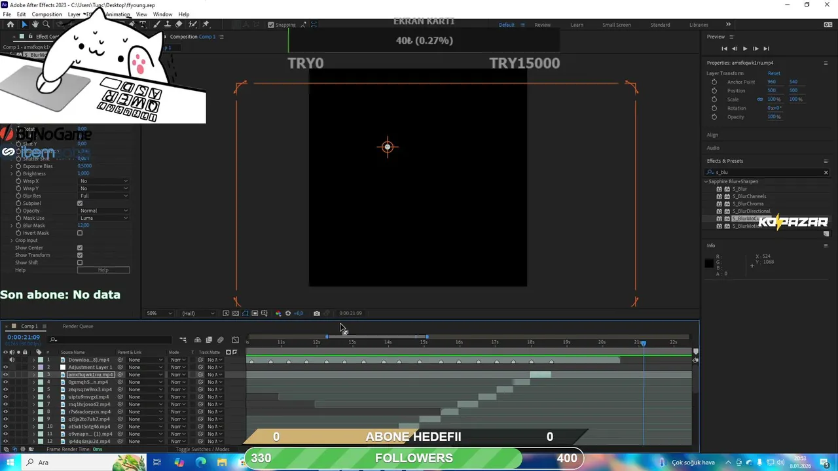Mute audio of Downloa...8).mp4 layer
Viewport: 838px width, 471px height.
(12, 360)
